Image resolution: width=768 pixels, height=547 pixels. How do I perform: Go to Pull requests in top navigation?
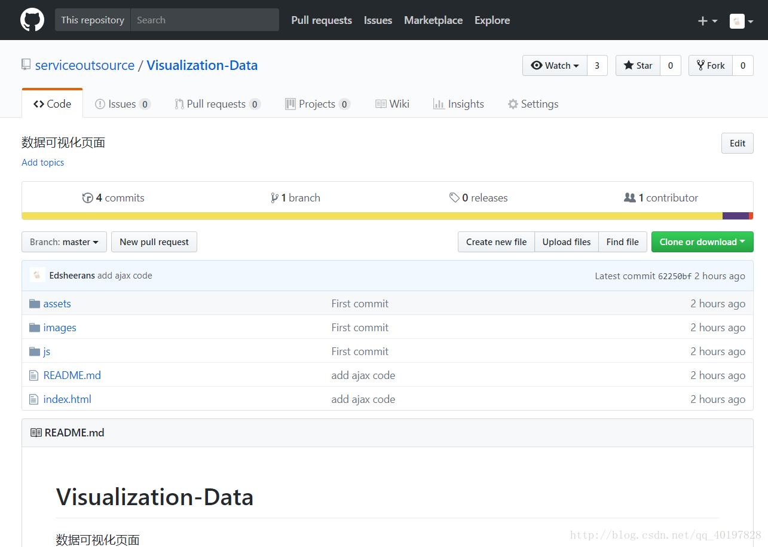pos(322,20)
